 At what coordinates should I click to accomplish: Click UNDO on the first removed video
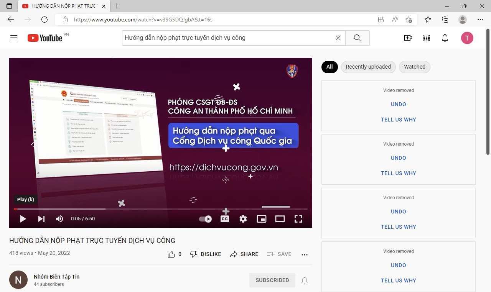pos(399,104)
